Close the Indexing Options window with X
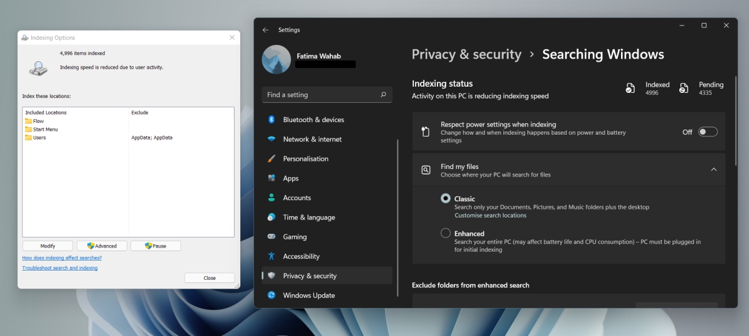Screen dimensions: 749x336 point(232,37)
